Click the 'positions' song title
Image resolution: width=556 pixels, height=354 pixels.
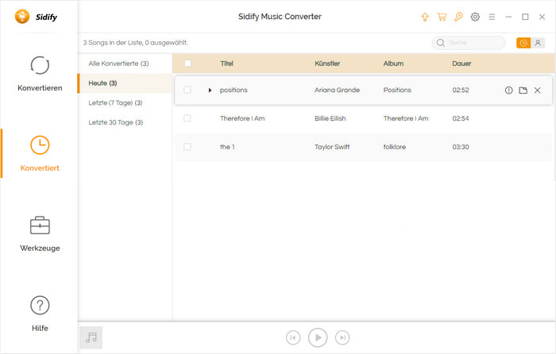(234, 90)
